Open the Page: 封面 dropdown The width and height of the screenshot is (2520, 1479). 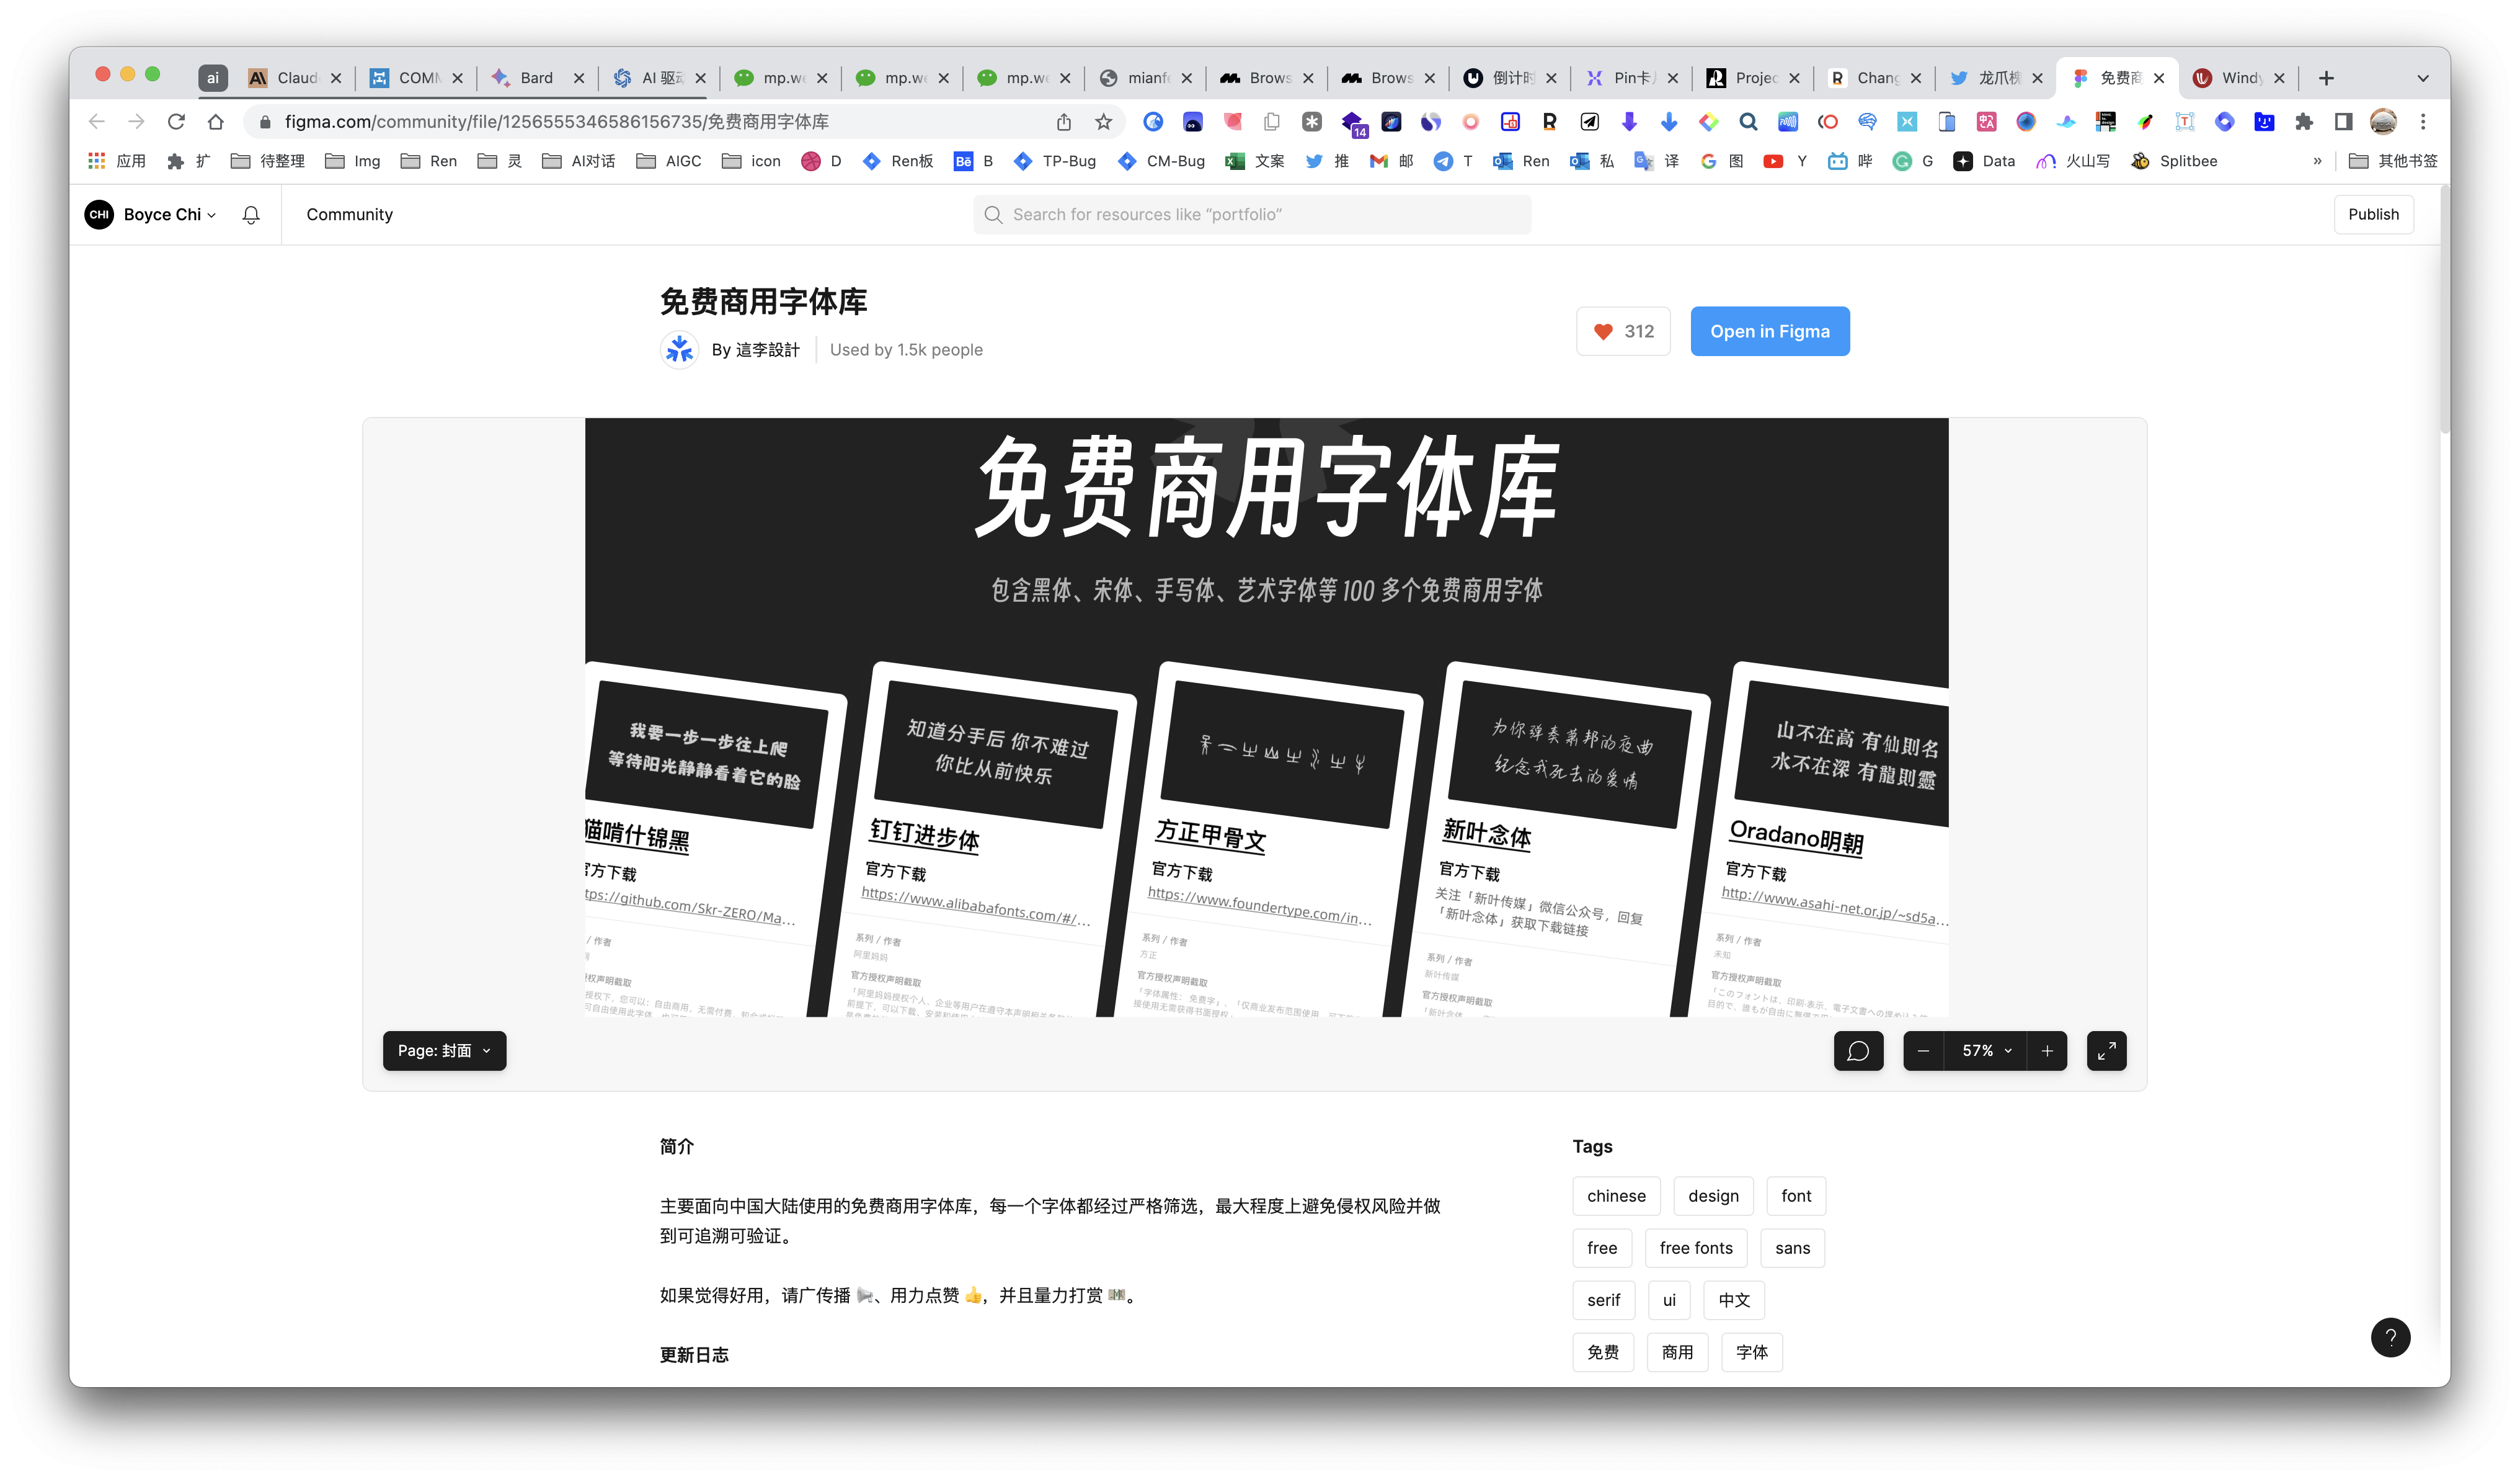[x=444, y=1051]
